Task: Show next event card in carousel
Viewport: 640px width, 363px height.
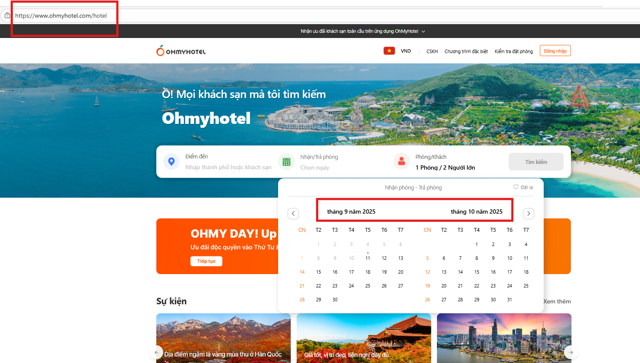Action: pos(571,352)
